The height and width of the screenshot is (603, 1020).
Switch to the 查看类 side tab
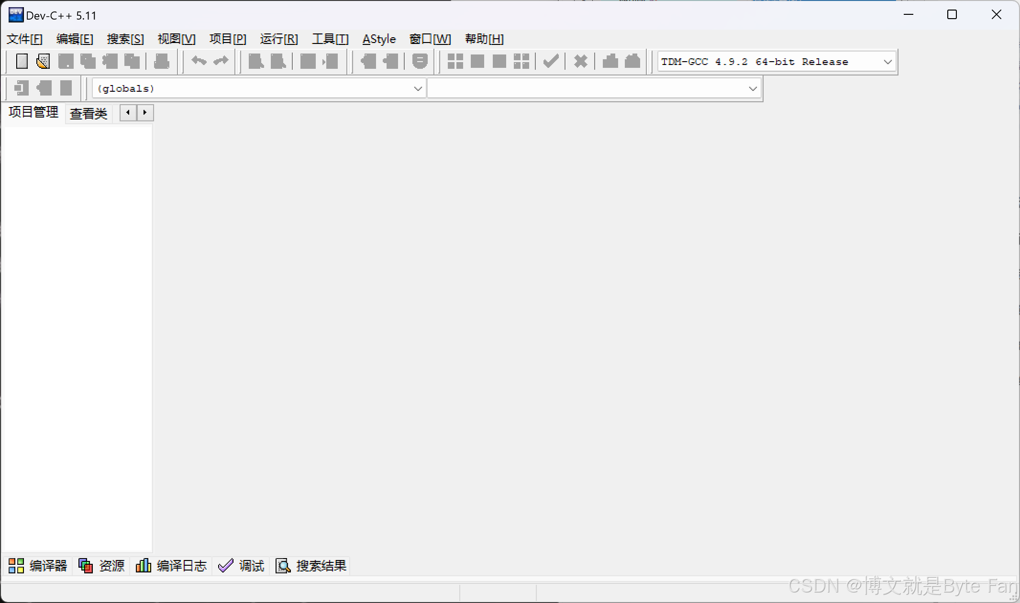coord(89,114)
